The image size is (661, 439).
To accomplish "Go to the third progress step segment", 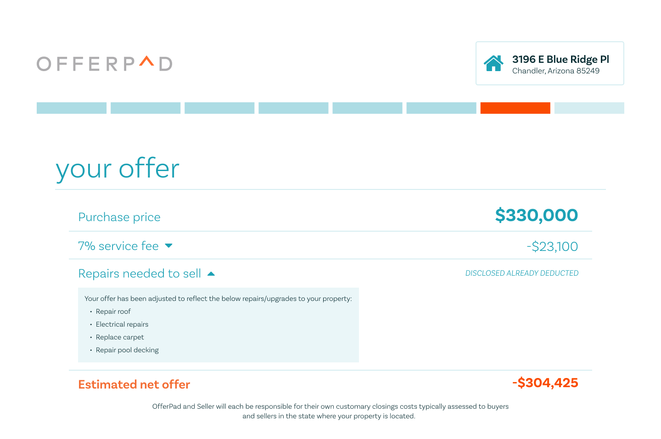I will pyautogui.click(x=219, y=108).
